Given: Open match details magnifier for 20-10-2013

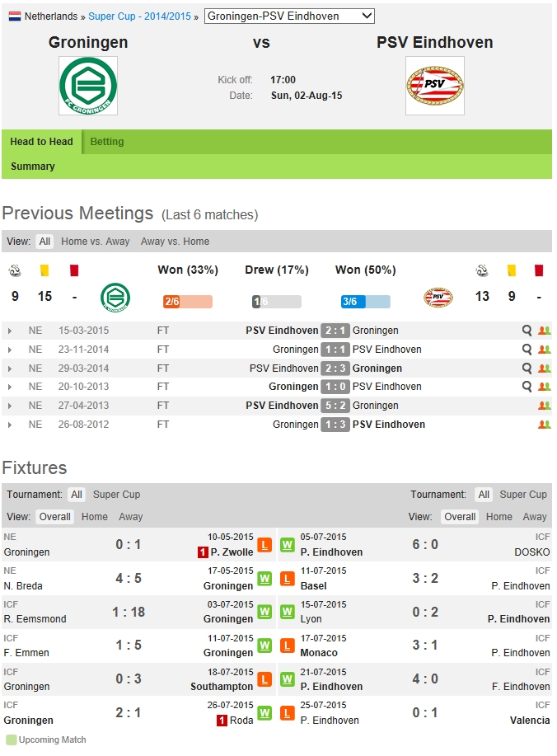Looking at the screenshot, I should (527, 387).
